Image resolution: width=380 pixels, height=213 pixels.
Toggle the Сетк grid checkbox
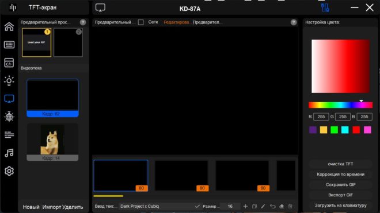click(x=140, y=22)
